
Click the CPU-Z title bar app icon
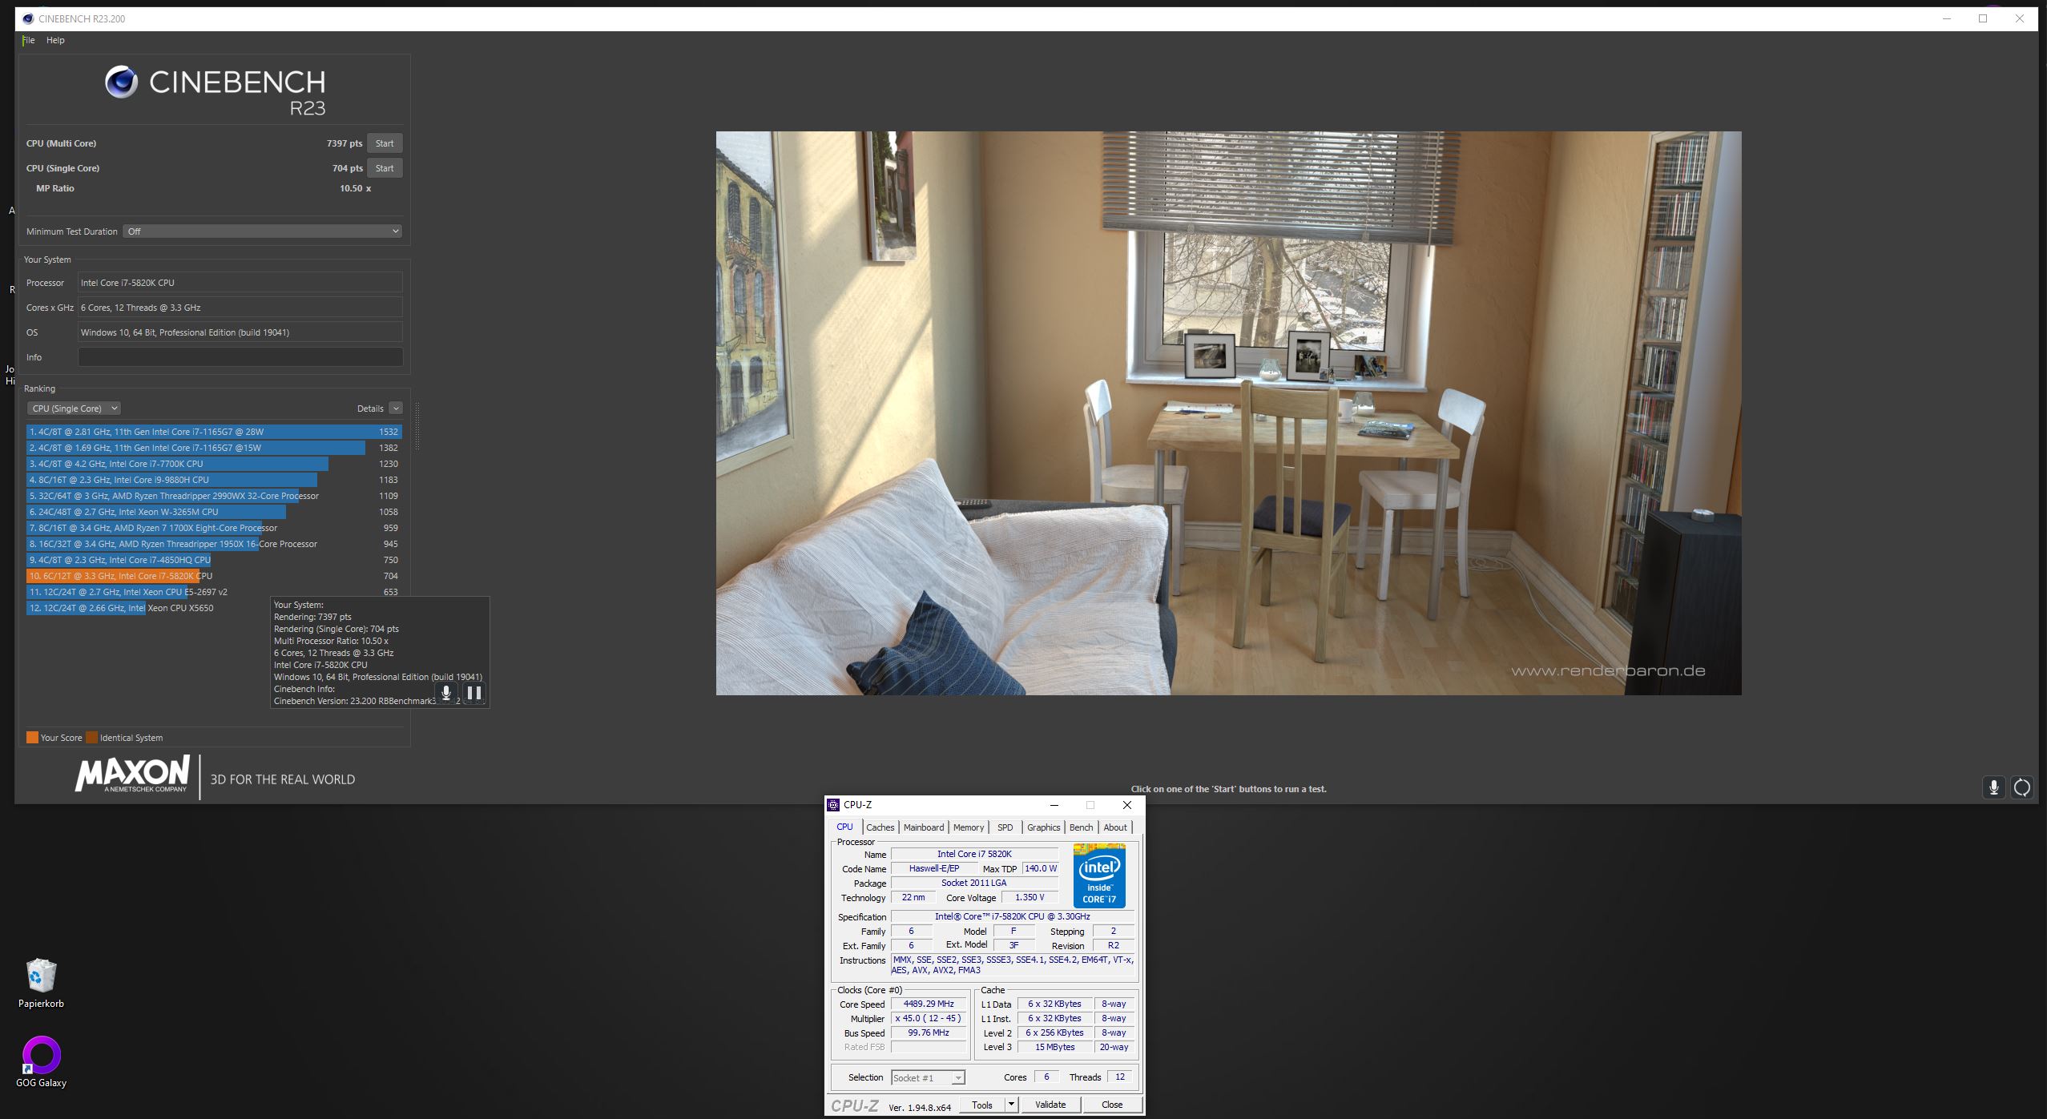click(833, 805)
